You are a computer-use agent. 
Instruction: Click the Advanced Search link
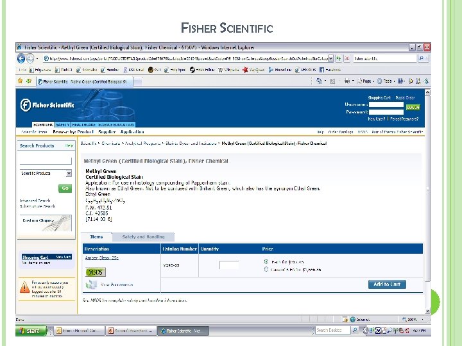(35, 201)
